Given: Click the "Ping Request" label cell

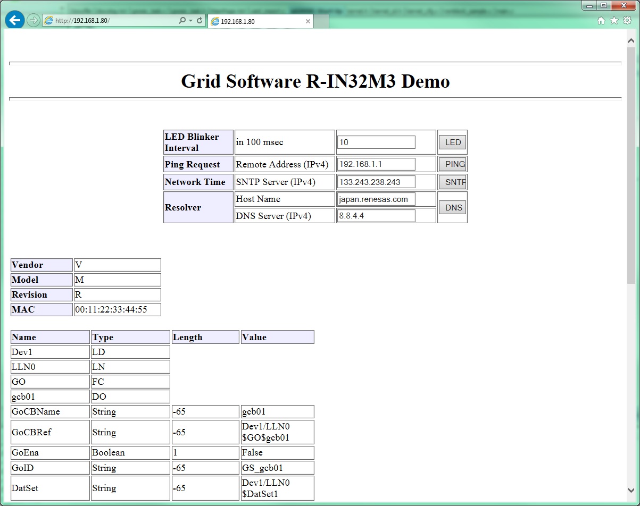Looking at the screenshot, I should (198, 164).
